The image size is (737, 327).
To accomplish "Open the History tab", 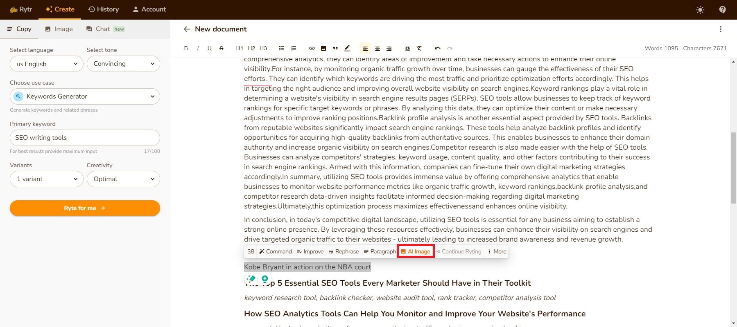I will click(104, 9).
